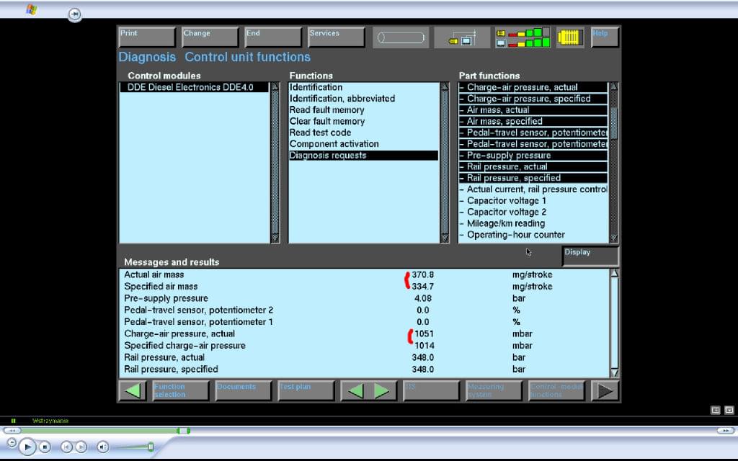Select Capacitor voltage 1 part function
The image size is (738, 461).
tap(533, 200)
